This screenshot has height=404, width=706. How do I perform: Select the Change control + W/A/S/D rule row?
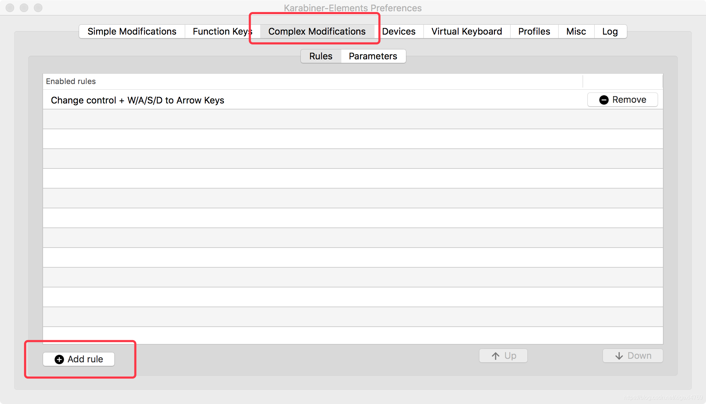click(x=353, y=100)
